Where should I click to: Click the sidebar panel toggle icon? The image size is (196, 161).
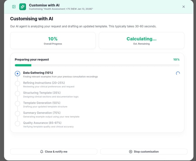(x=14, y=7)
